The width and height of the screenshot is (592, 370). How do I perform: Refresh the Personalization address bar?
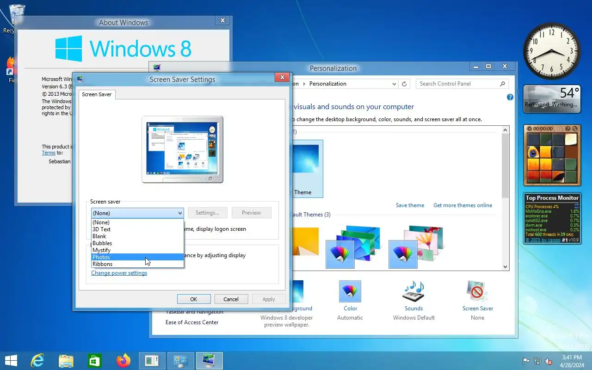coord(404,84)
